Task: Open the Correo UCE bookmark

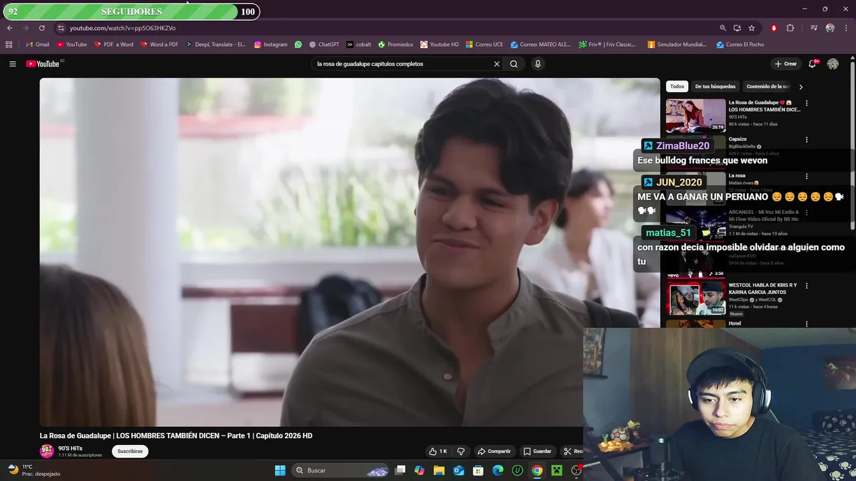Action: coord(484,45)
